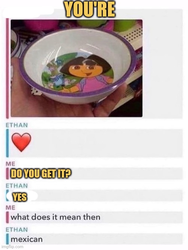
Task: Open the Dora bowl photo
Action: (x=76, y=68)
